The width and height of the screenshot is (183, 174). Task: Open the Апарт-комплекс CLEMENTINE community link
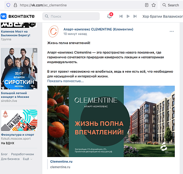pyautogui.click(x=98, y=29)
